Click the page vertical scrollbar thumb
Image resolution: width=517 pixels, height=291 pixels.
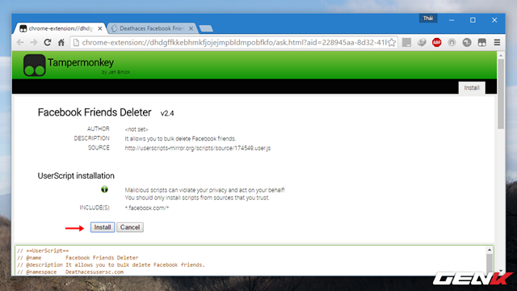(x=501, y=94)
